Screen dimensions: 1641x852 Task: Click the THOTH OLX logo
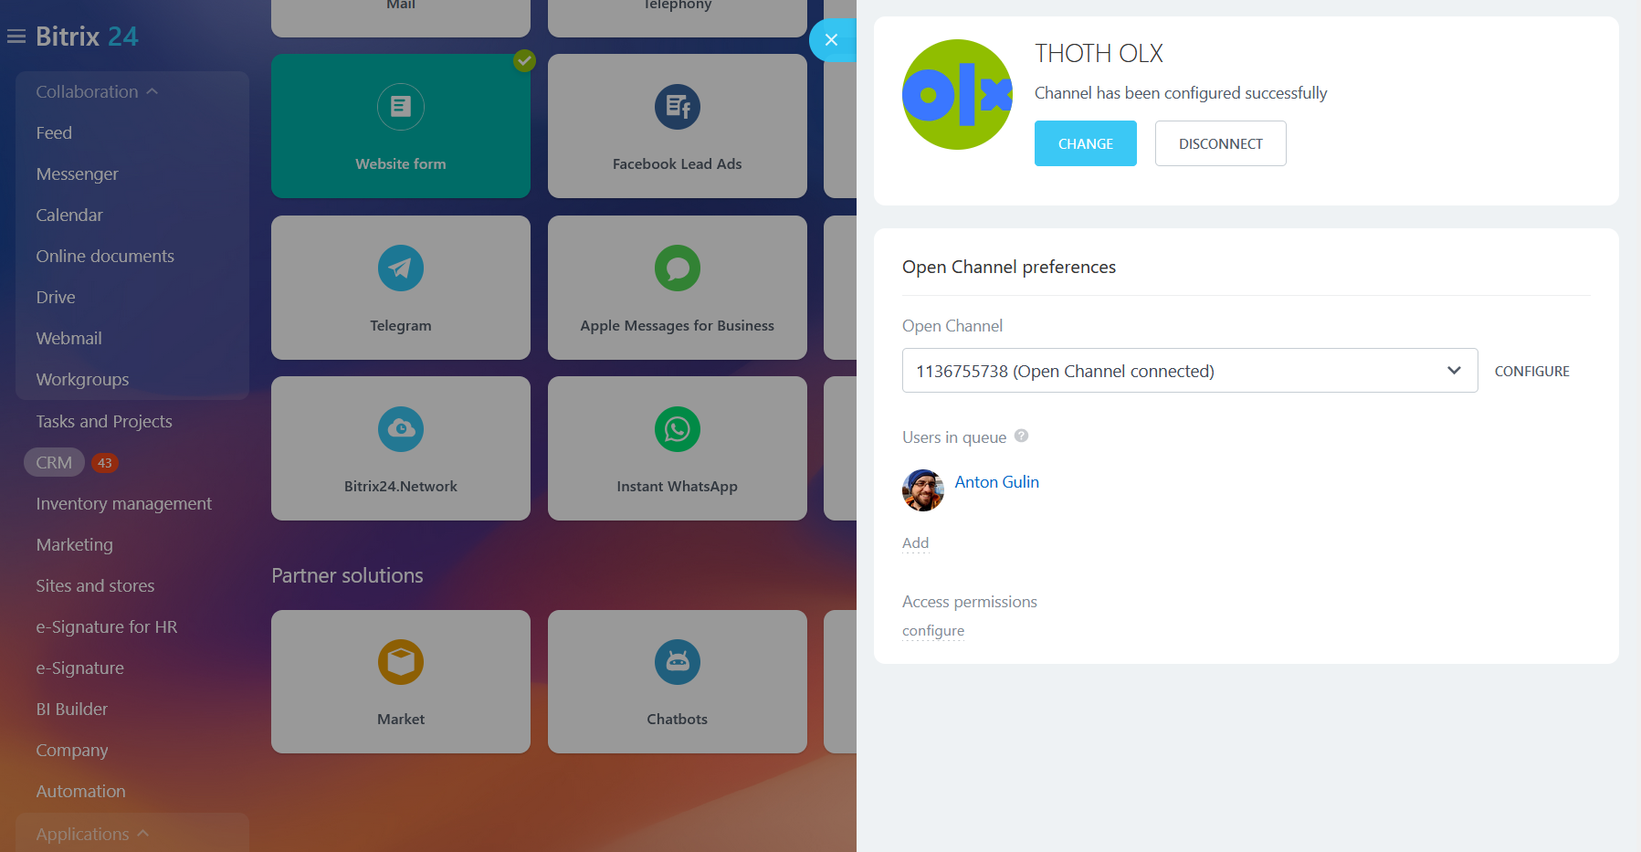pos(957,94)
